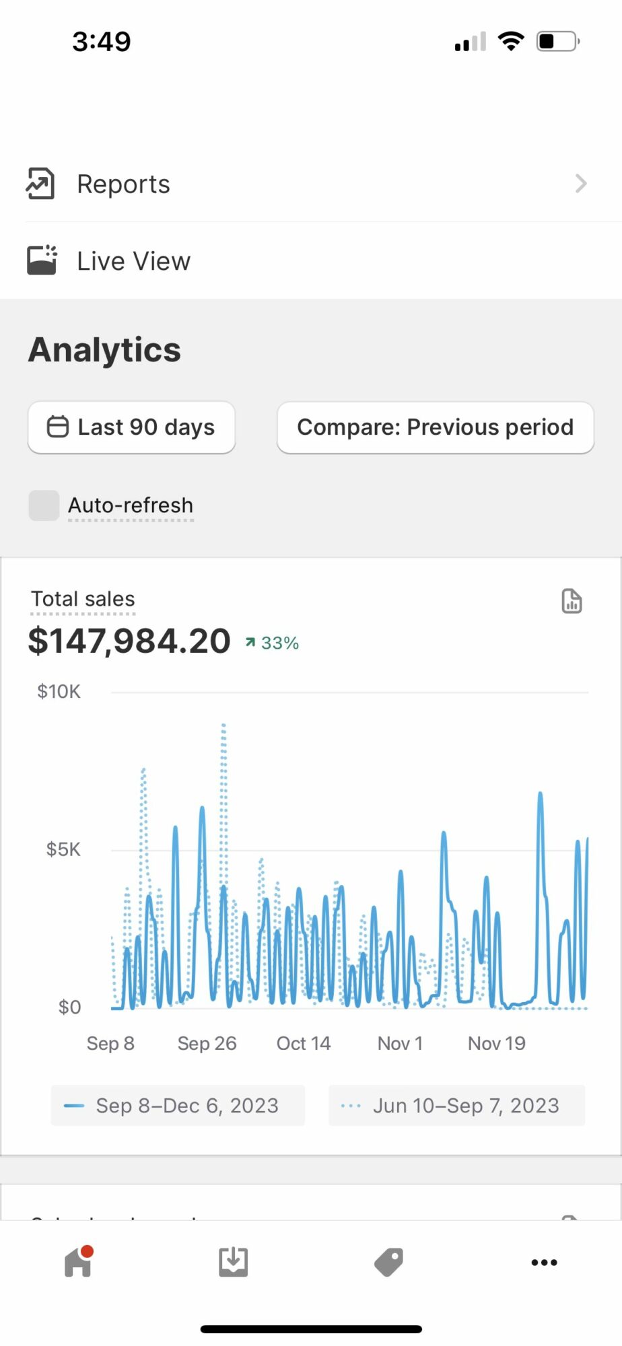Tap the Live View icon

click(x=42, y=260)
